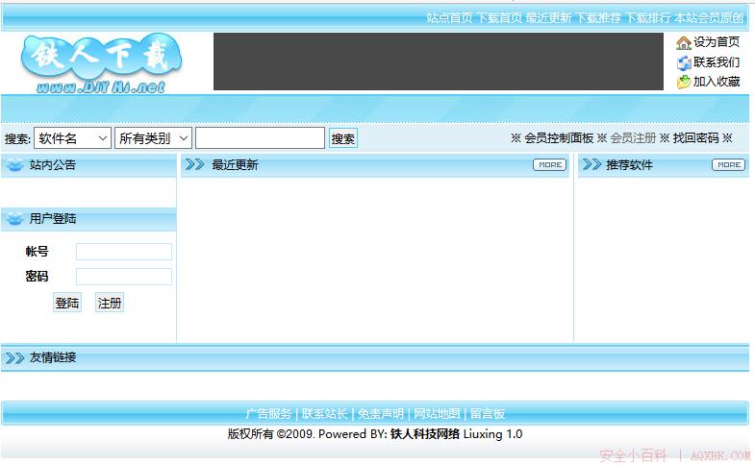Open 下载排行 in top navigation
Screen dimensions: 755x465
coord(647,18)
